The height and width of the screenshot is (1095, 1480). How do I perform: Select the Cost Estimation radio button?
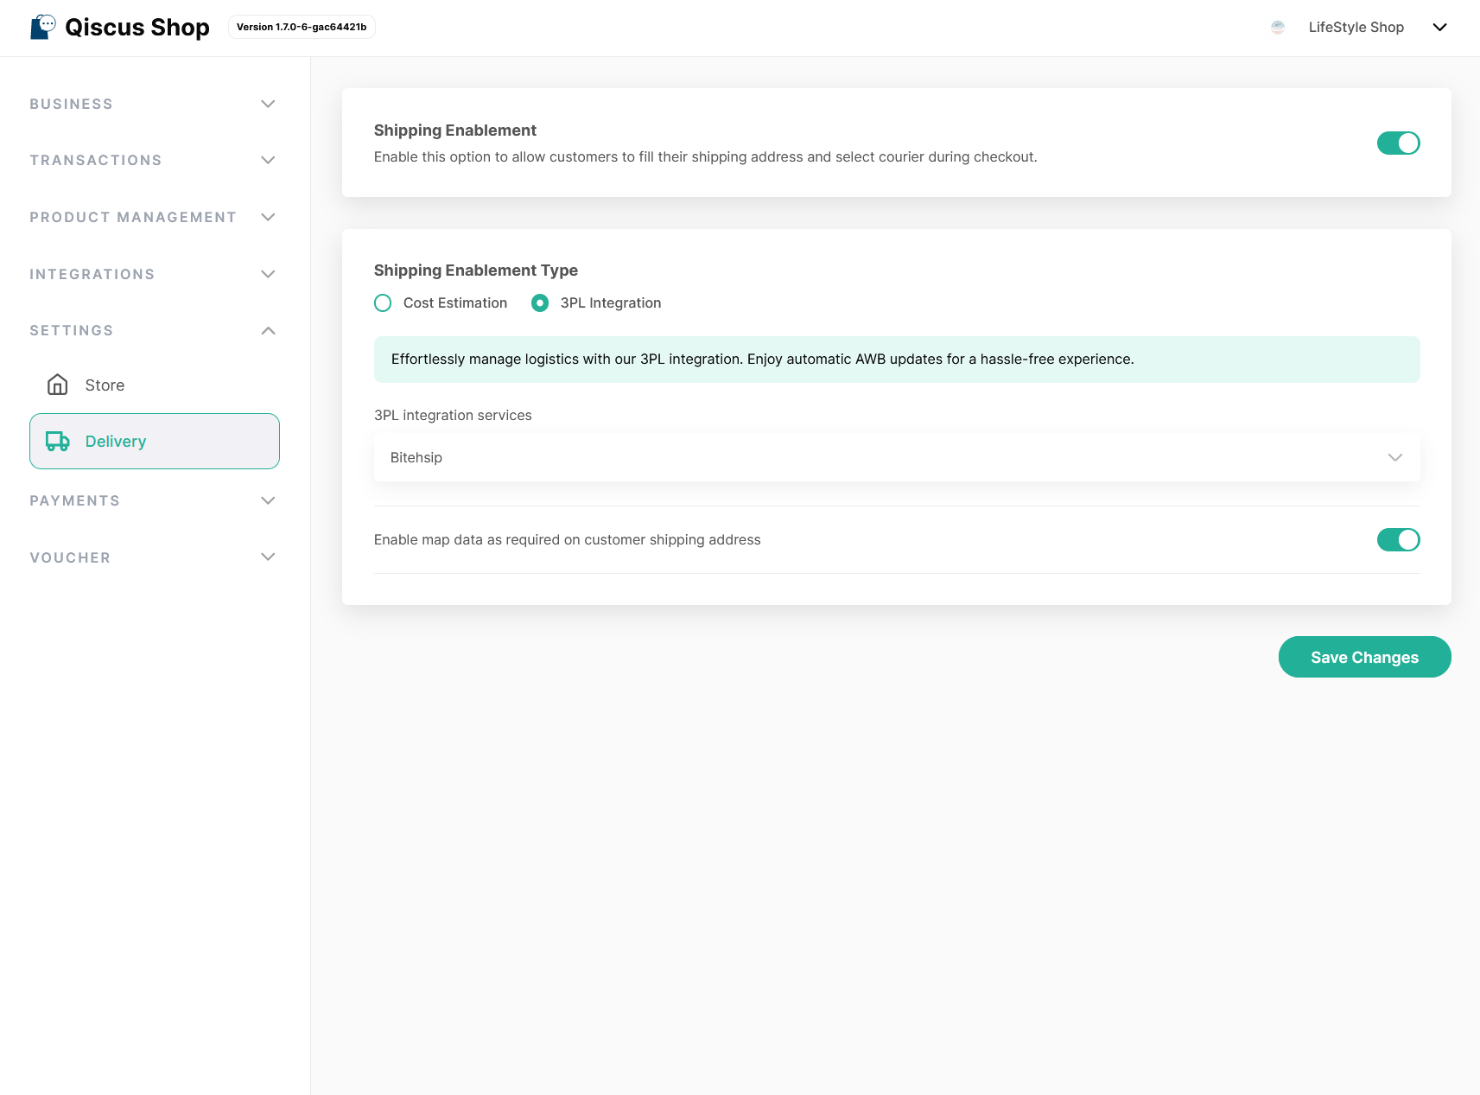pyautogui.click(x=383, y=303)
